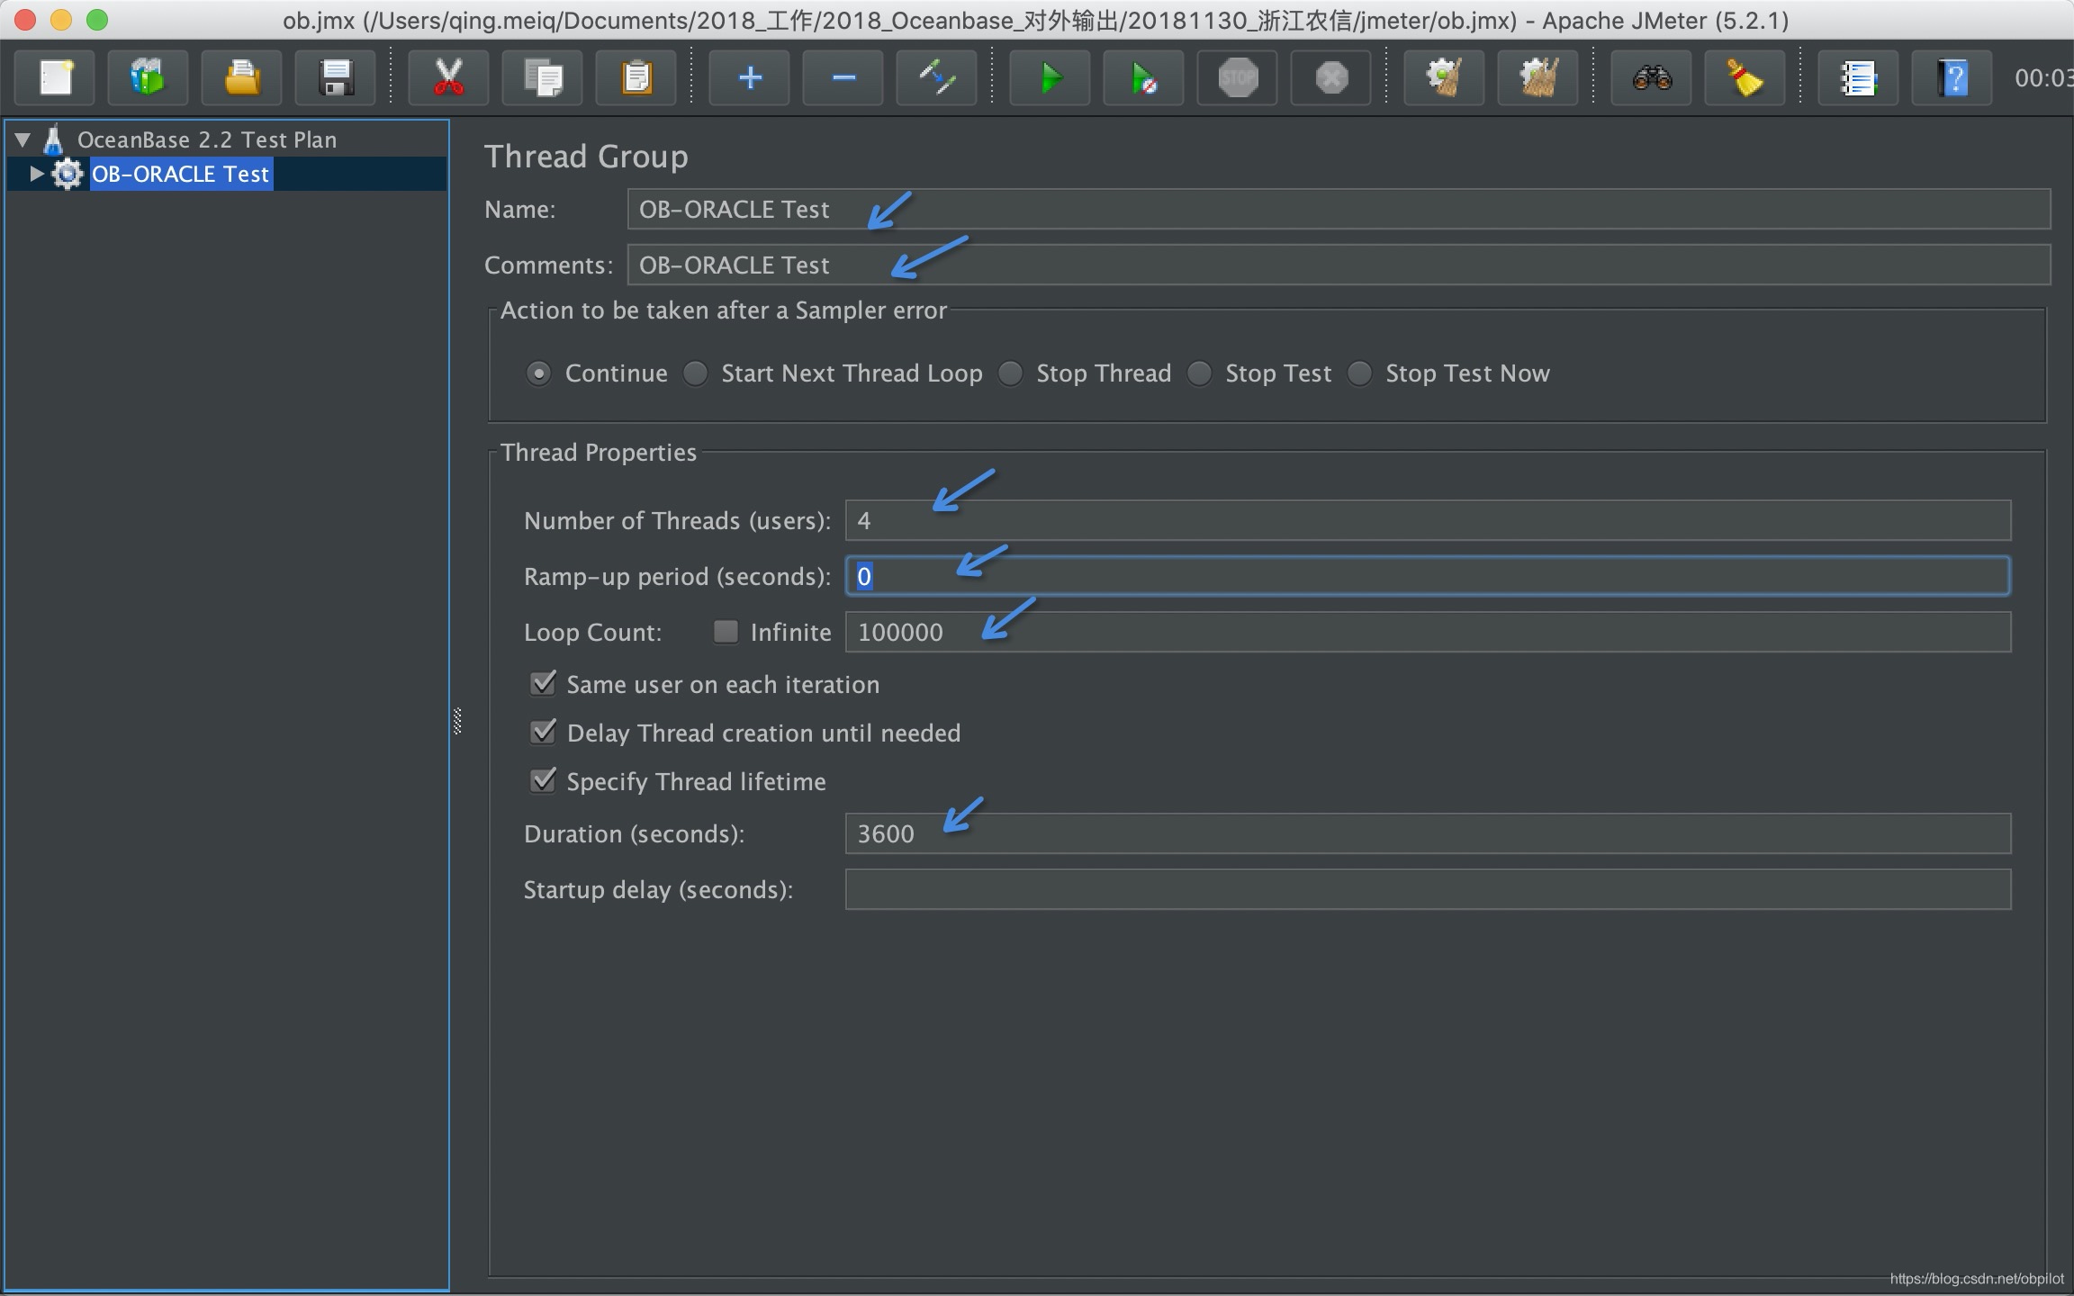Open Help with question mark icon
Viewport: 2074px width, 1296px height.
click(x=1952, y=78)
